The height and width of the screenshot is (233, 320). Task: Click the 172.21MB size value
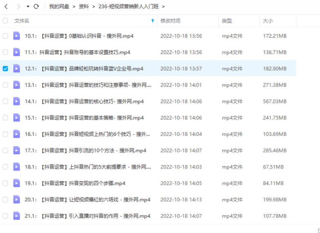275,36
